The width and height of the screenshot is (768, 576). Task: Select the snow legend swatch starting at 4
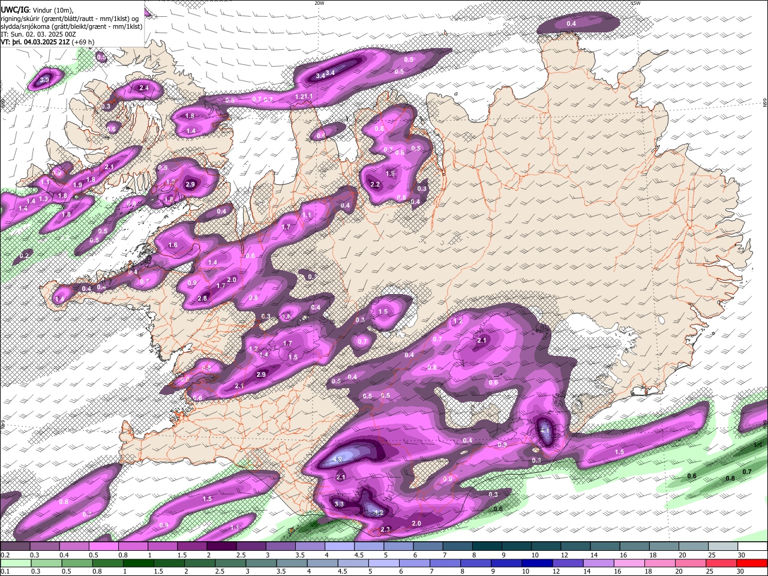click(340, 547)
